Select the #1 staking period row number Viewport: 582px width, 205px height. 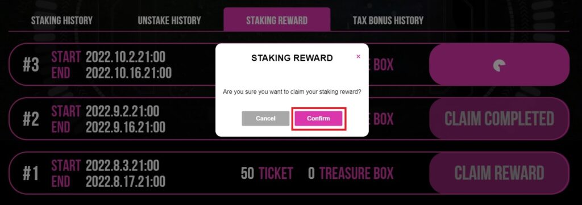pos(31,174)
